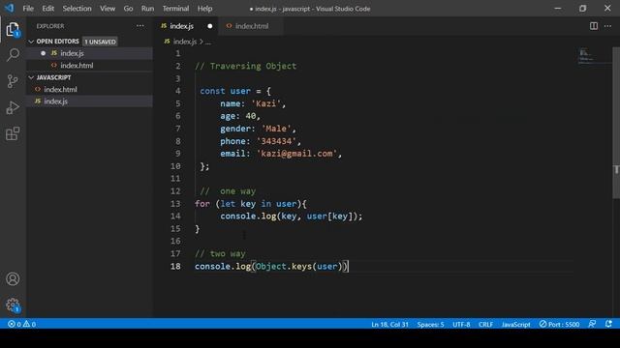The height and width of the screenshot is (348, 620).
Task: Click the VS Code logo icon
Action: 9,8
